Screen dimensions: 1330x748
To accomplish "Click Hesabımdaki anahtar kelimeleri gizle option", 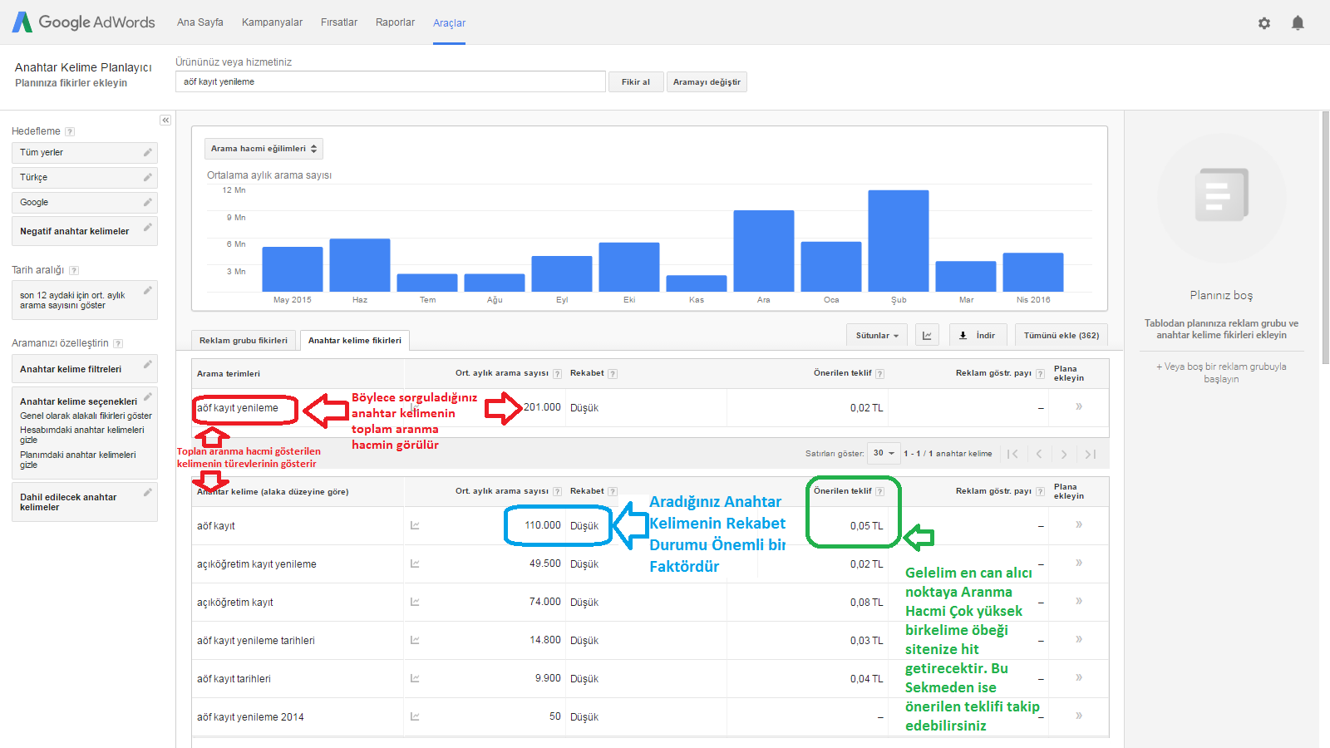I will [82, 435].
